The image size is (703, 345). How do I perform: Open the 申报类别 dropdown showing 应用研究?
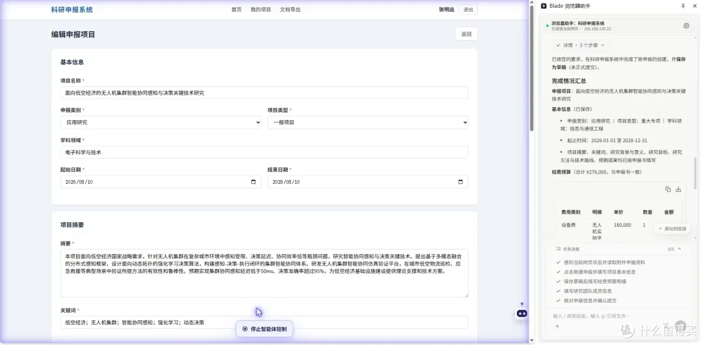point(161,122)
